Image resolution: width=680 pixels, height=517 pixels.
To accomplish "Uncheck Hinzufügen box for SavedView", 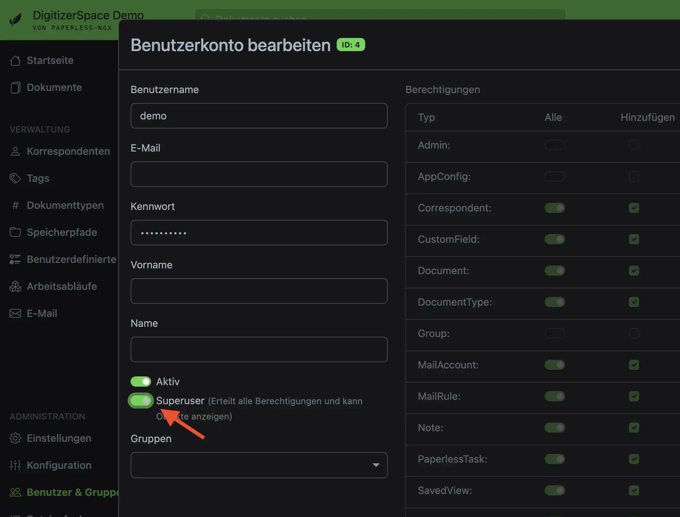I will click(x=634, y=490).
